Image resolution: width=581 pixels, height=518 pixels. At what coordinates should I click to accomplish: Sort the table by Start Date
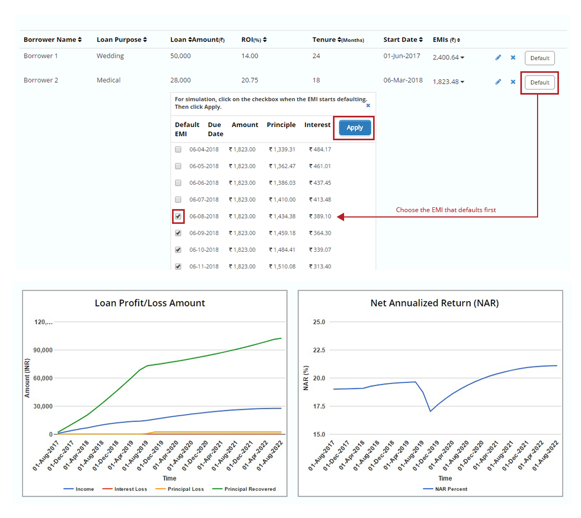point(420,40)
